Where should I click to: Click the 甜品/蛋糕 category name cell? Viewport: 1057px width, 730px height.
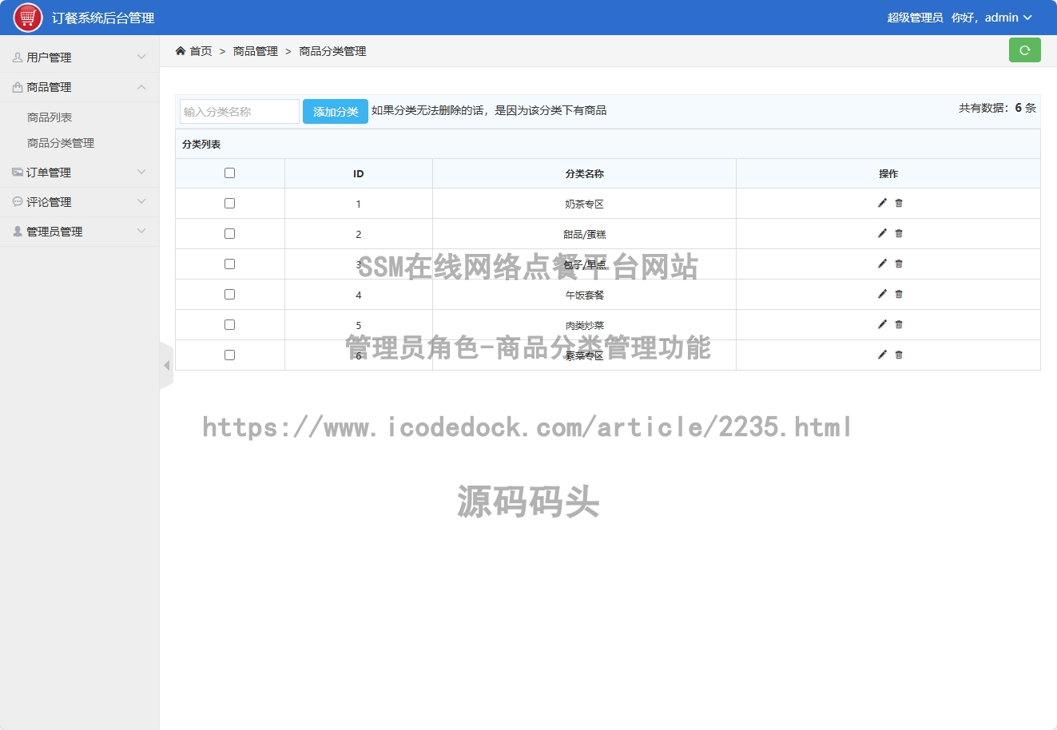[x=584, y=234]
